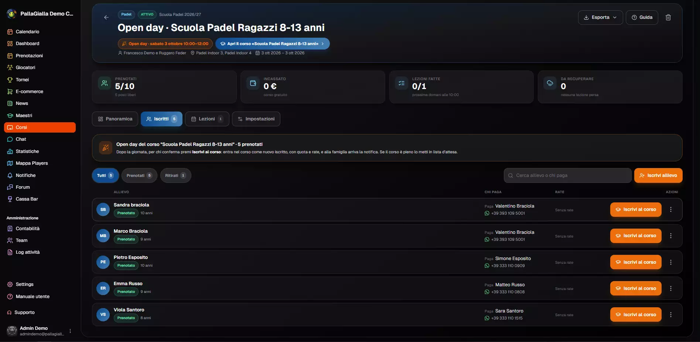
Task: Select the Iscritti tab
Action: (x=161, y=119)
